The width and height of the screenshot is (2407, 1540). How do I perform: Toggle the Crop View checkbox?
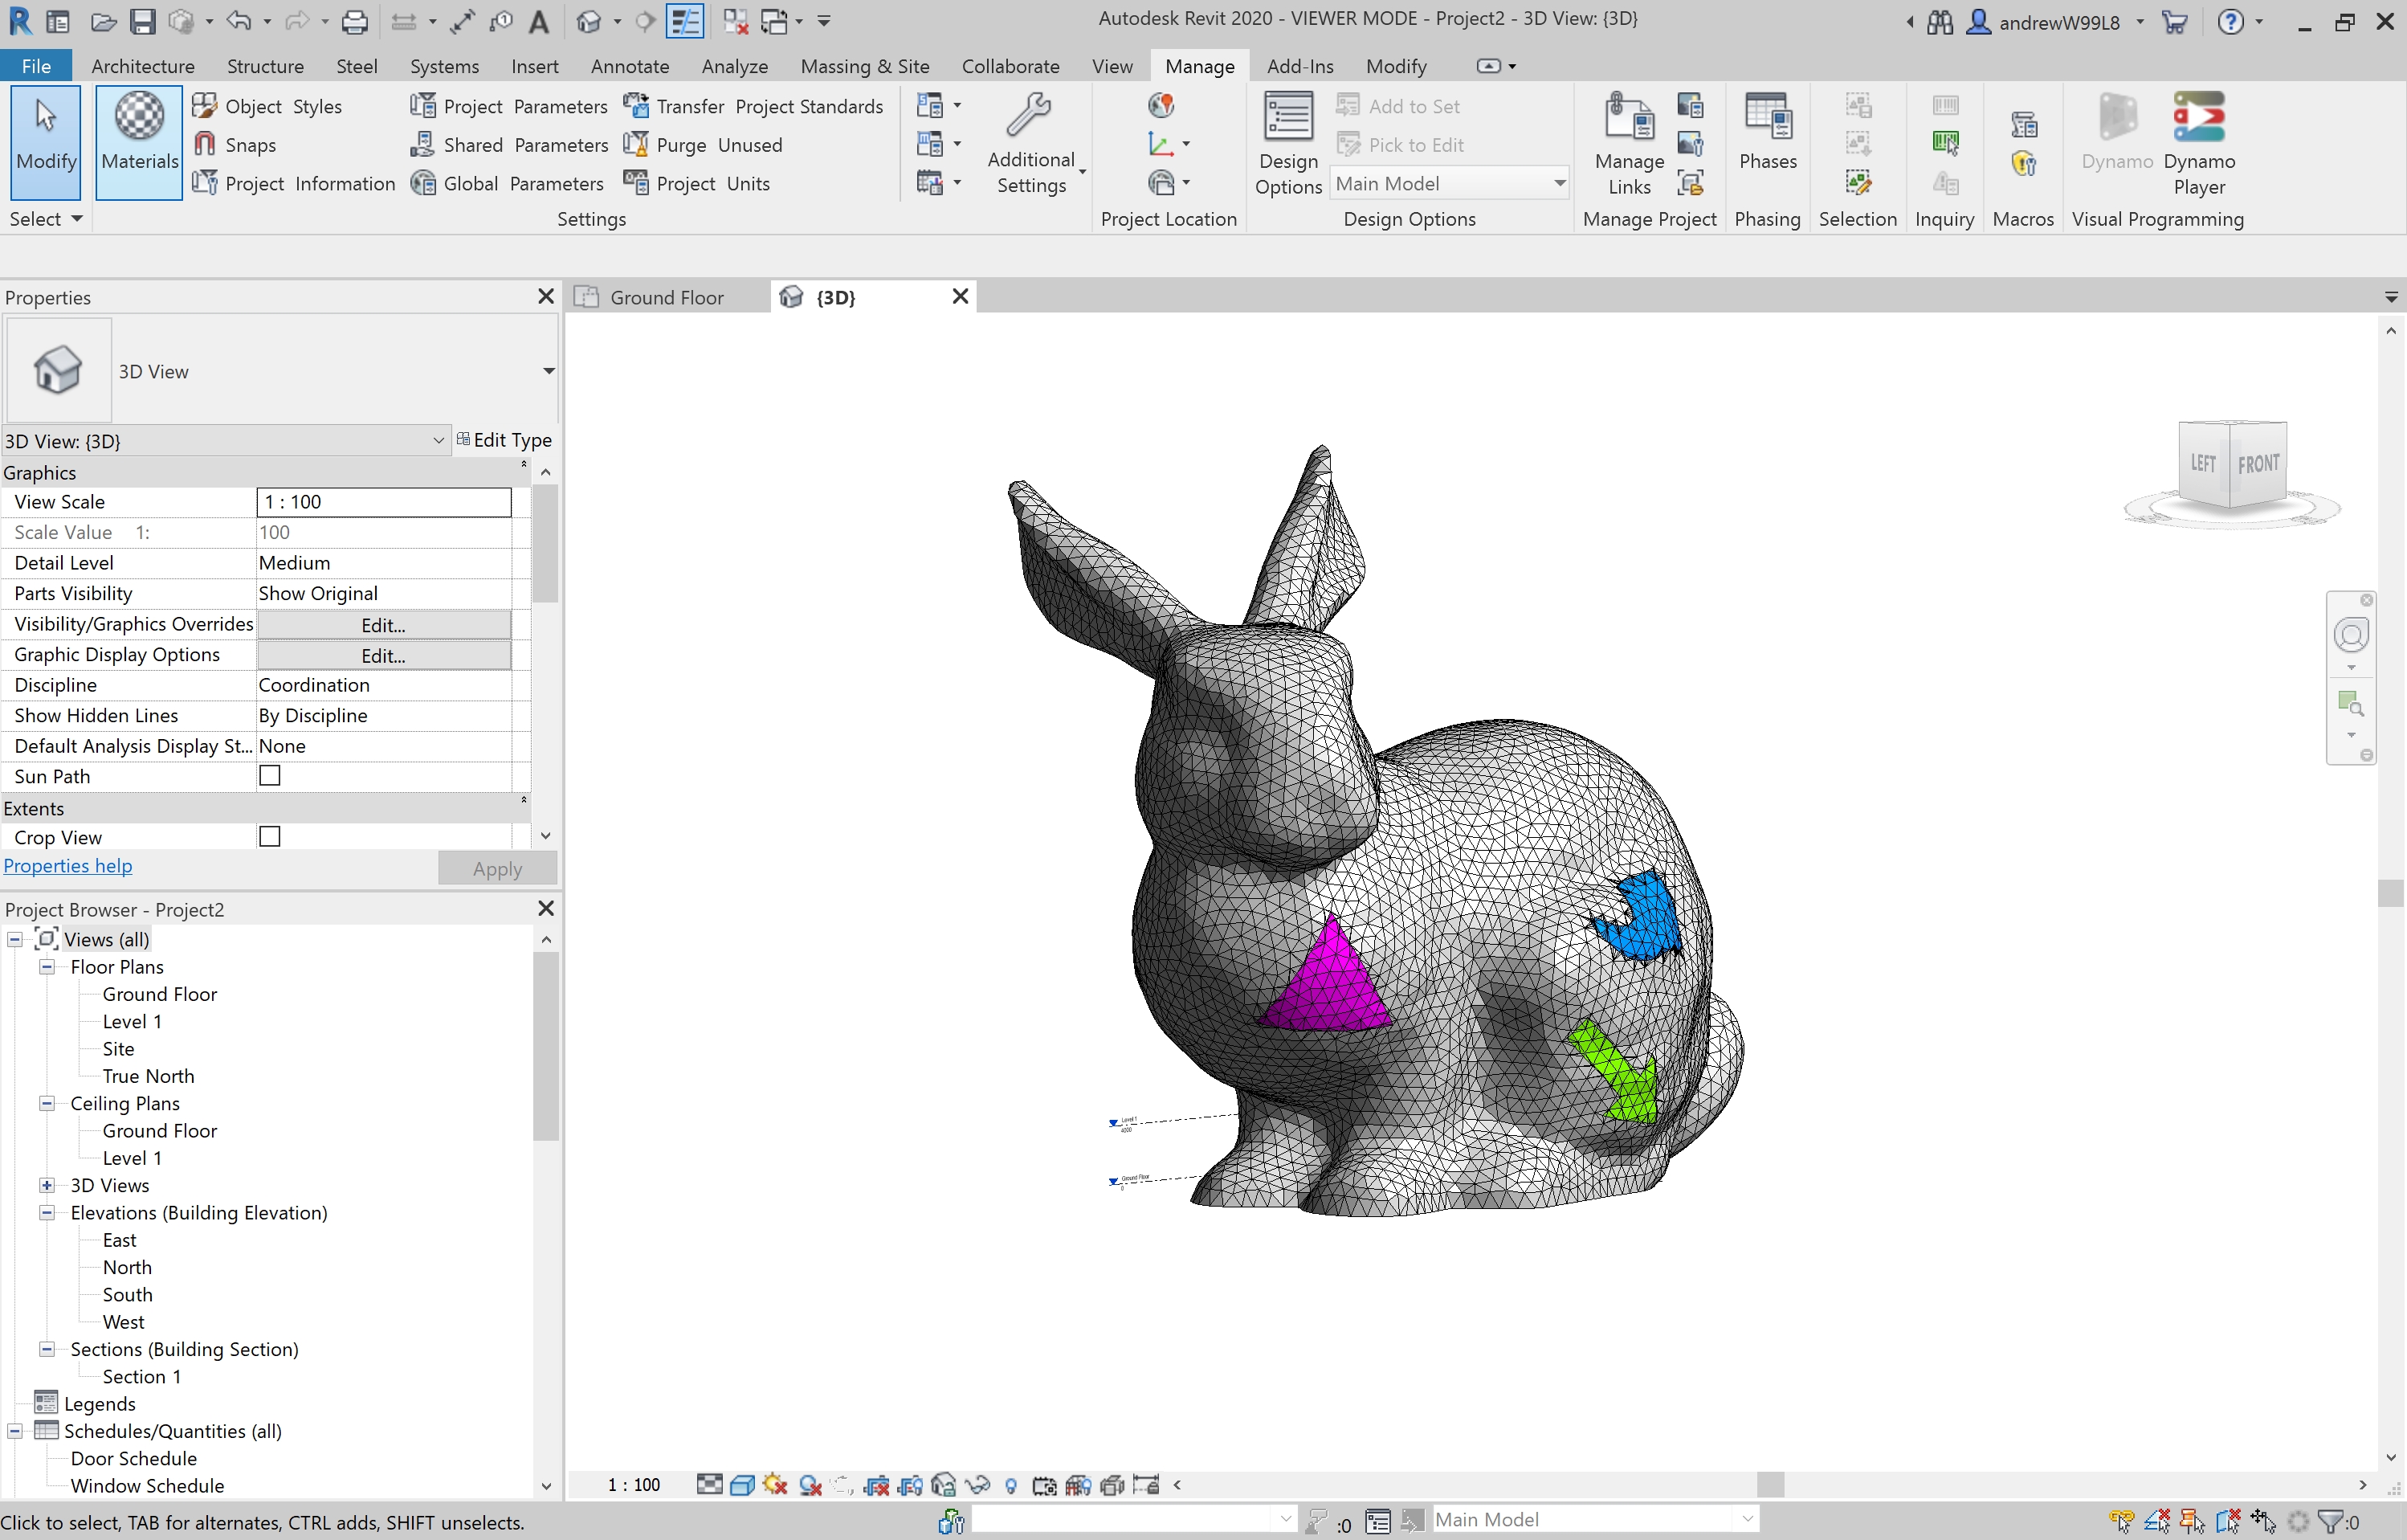coord(270,837)
